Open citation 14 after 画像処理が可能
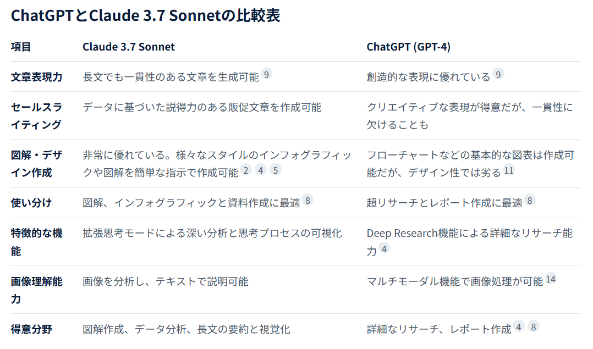 coord(551,279)
